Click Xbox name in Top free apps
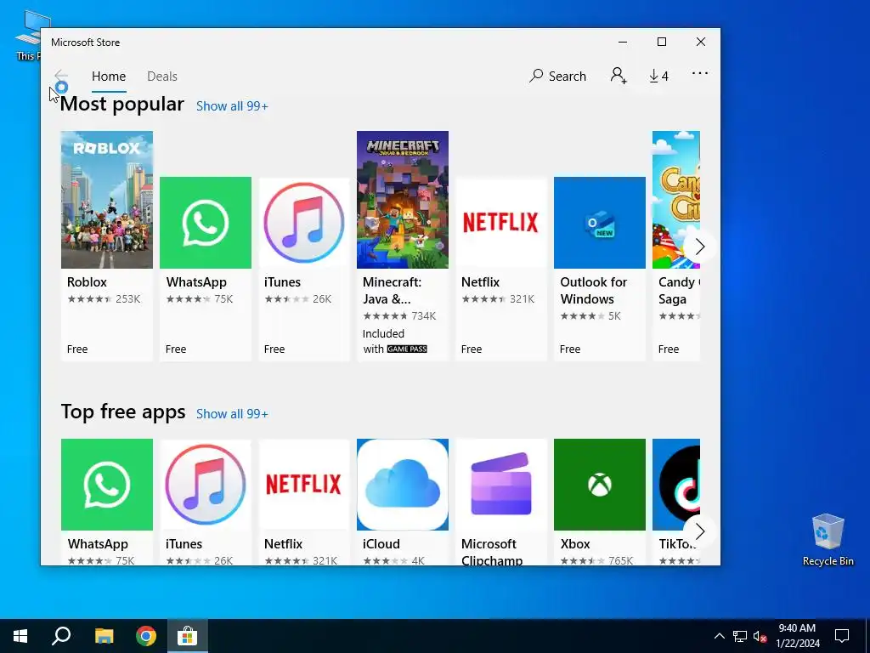 [x=575, y=544]
